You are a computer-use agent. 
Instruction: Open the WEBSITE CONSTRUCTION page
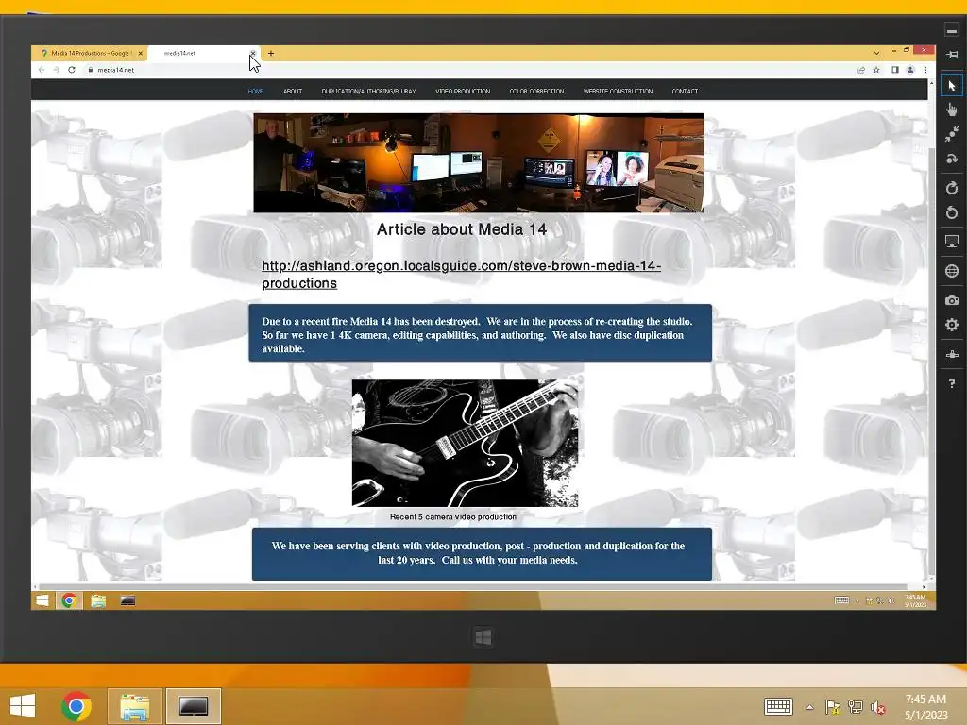618,91
